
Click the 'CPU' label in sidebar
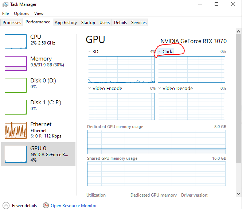(x=36, y=37)
